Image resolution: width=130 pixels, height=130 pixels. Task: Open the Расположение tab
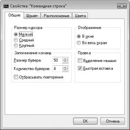[x=57, y=16]
